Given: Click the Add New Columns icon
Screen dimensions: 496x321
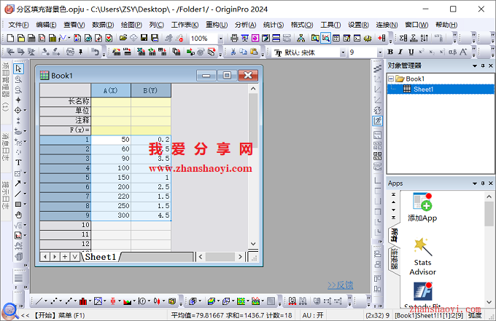Looking at the screenshot, I should click(381, 38).
